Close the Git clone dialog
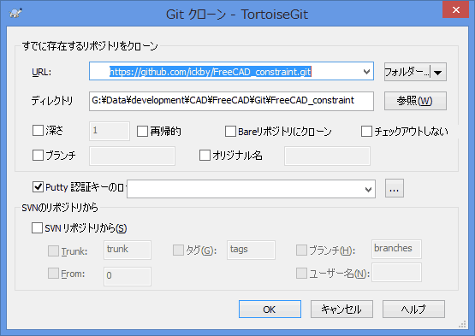 pyautogui.click(x=455, y=9)
